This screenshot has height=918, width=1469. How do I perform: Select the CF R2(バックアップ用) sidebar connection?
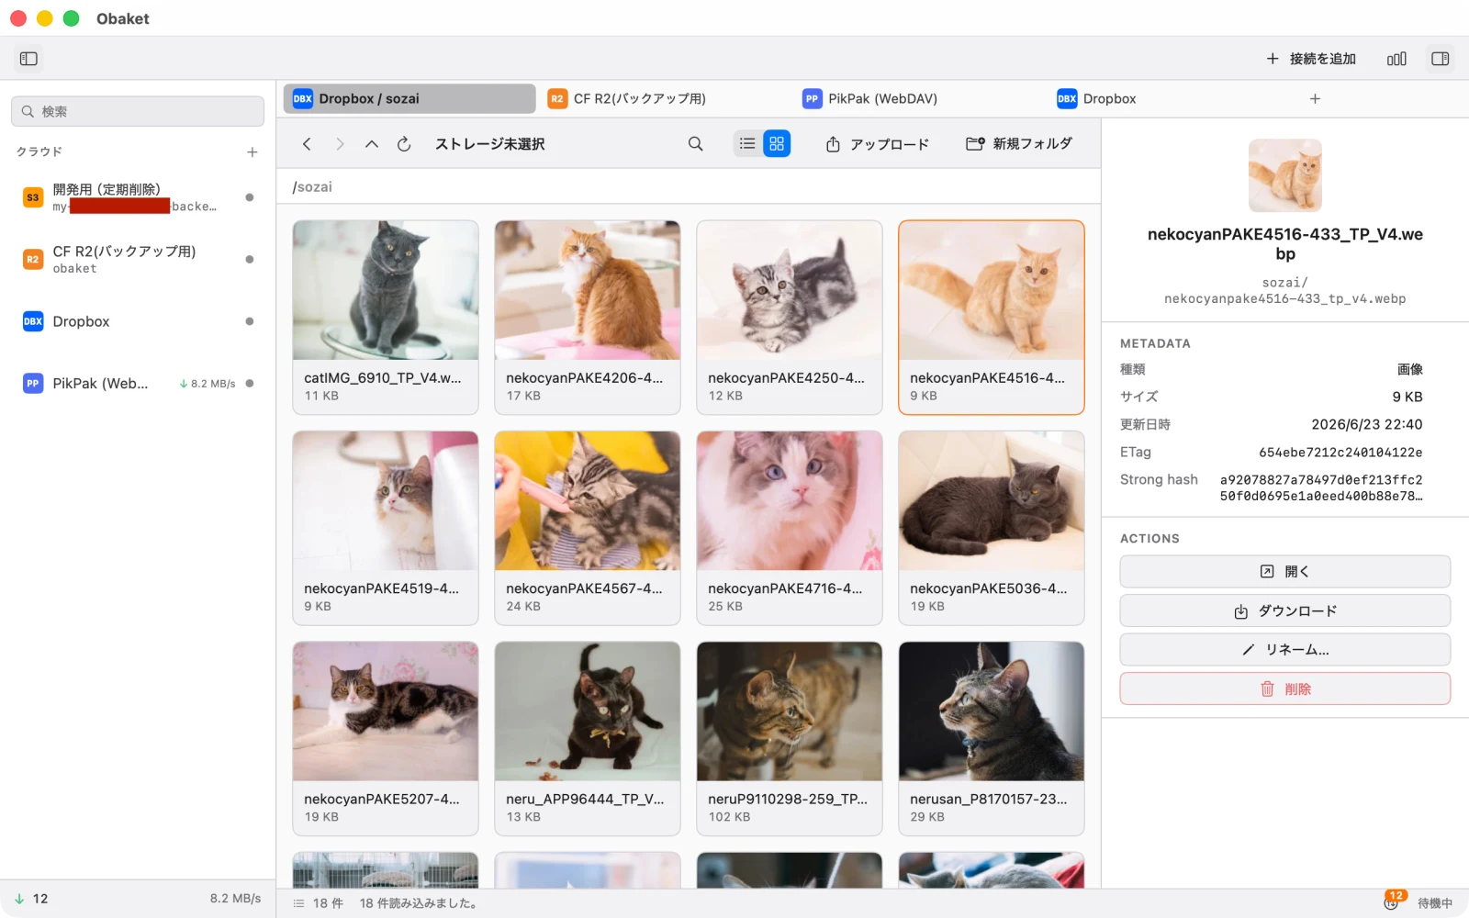pos(138,259)
